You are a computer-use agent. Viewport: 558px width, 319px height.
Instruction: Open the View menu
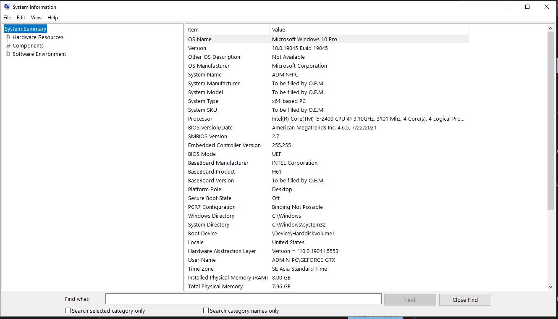pyautogui.click(x=36, y=18)
